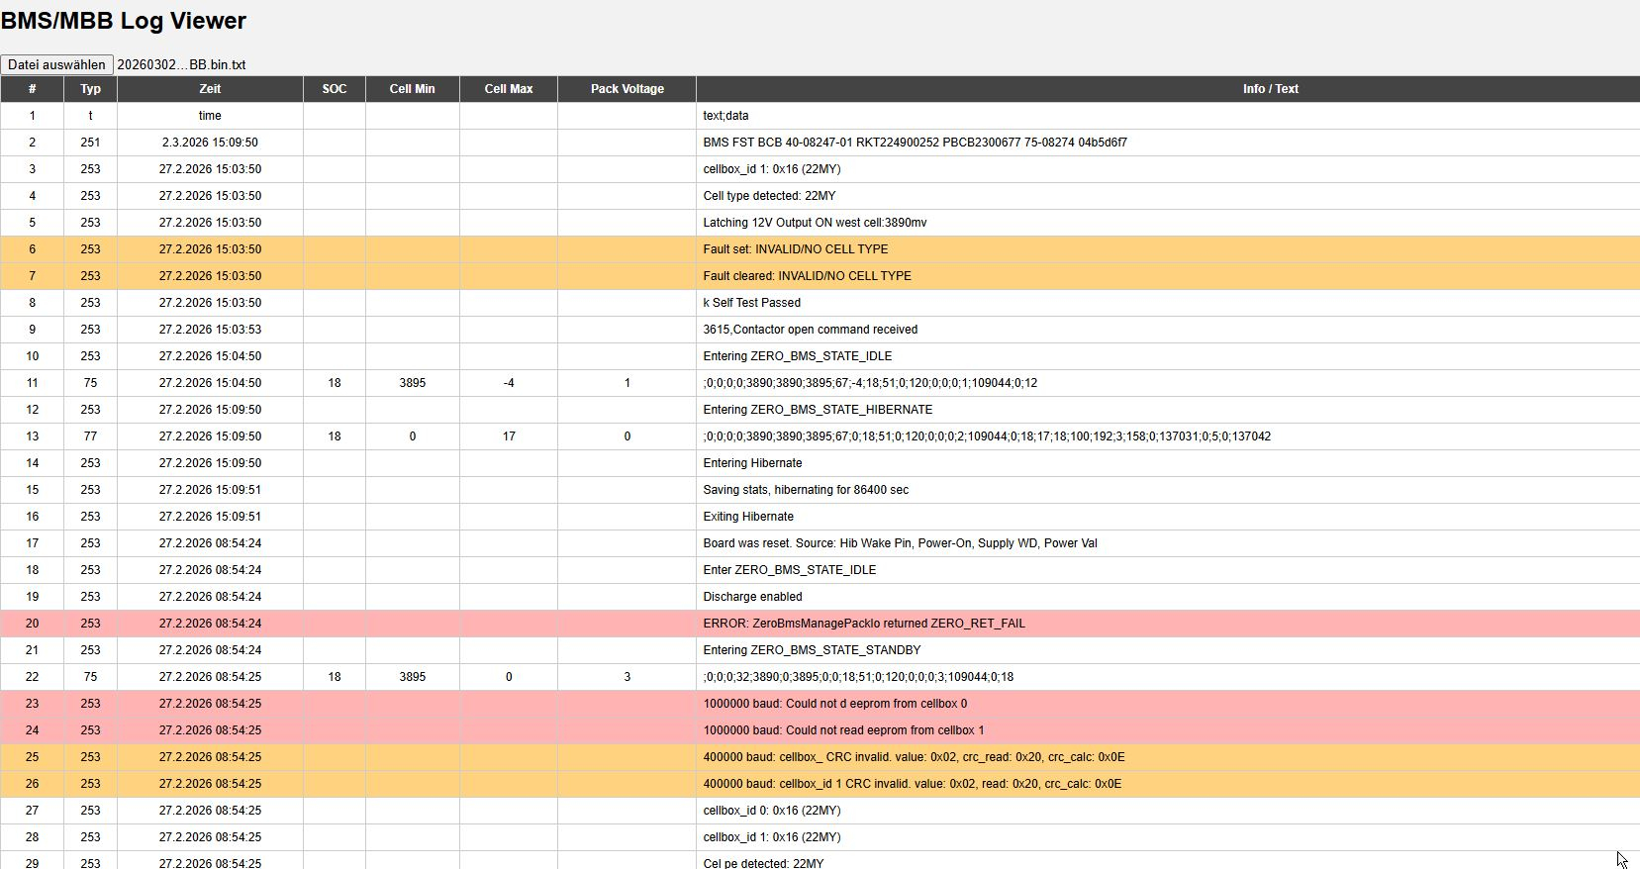The height and width of the screenshot is (869, 1640).
Task: Click Cell Min value 3895 in row 11
Action: point(412,383)
